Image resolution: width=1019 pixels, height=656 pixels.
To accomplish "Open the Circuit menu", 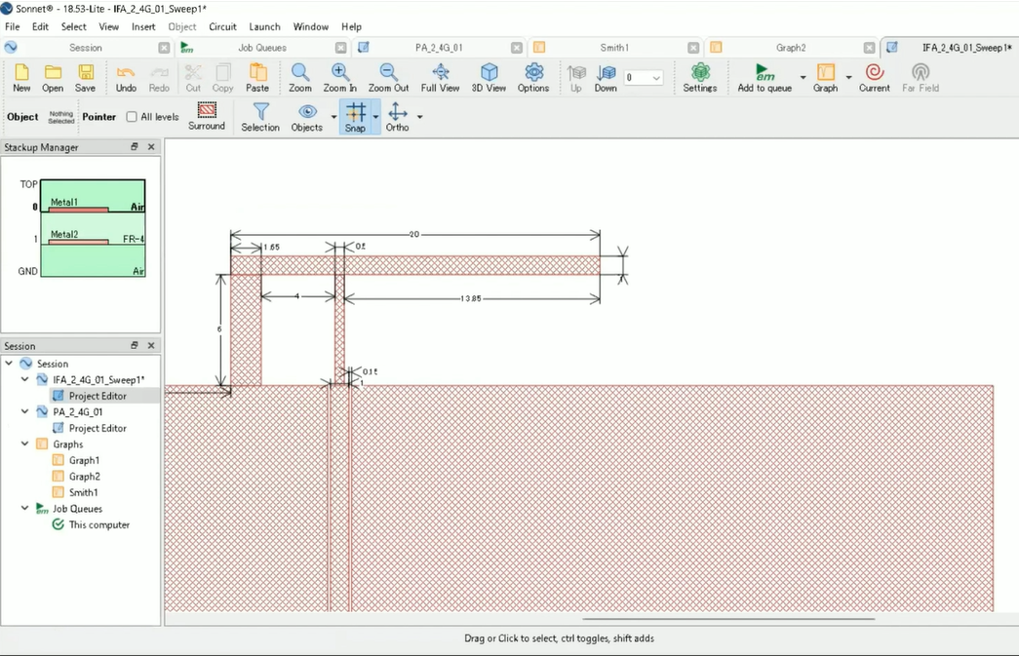I will (222, 26).
